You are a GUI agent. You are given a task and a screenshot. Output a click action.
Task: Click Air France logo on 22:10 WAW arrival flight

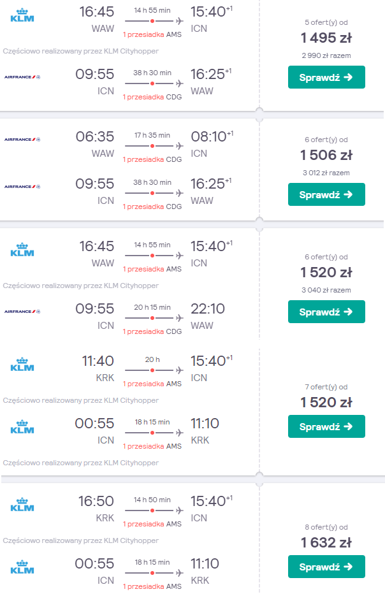tap(22, 312)
